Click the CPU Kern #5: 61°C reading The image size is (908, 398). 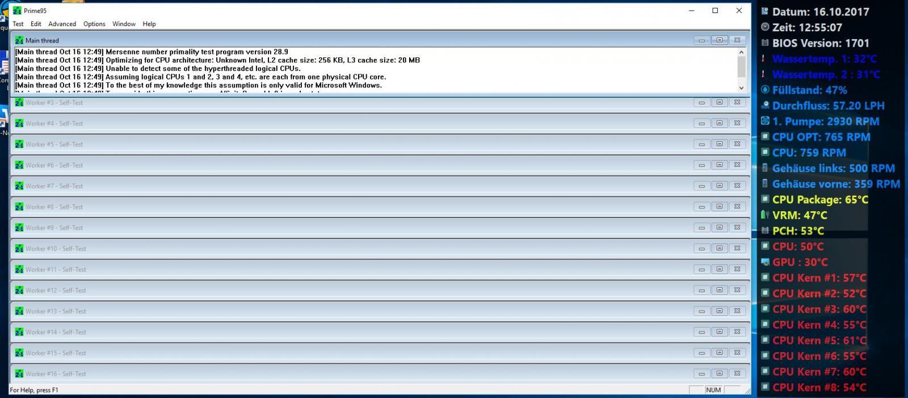pos(819,341)
